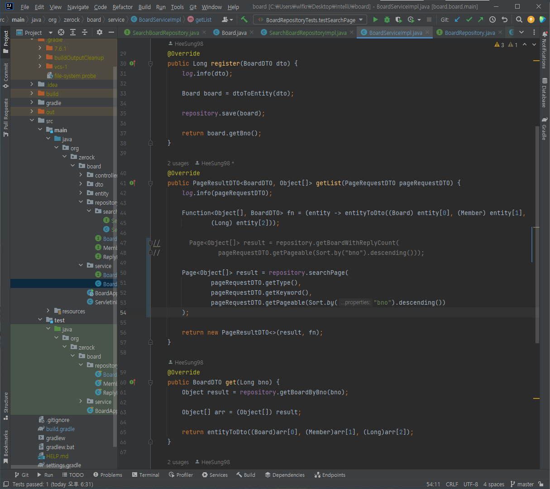Screen dimensions: 550x489
Task: Click the grey Stop process icon
Action: point(429,19)
